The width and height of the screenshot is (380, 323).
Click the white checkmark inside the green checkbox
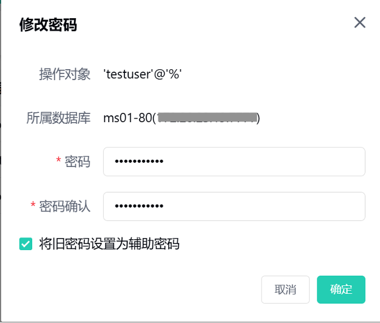point(25,244)
